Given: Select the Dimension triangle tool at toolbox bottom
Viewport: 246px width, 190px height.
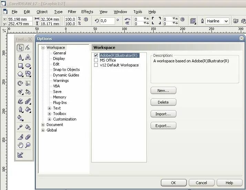Looking at the screenshot, I should (x=20, y=155).
